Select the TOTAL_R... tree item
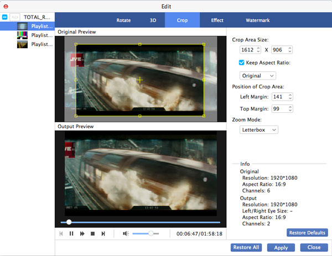332x256 pixels. 37,17
